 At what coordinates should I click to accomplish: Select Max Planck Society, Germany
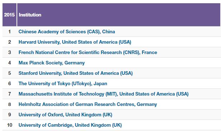click(52, 63)
